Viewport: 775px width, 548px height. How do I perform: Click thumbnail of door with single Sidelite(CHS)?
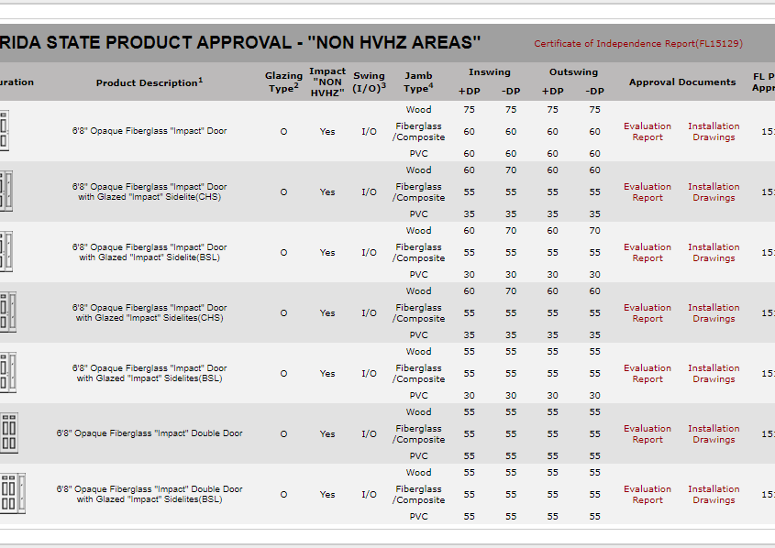(x=6, y=191)
